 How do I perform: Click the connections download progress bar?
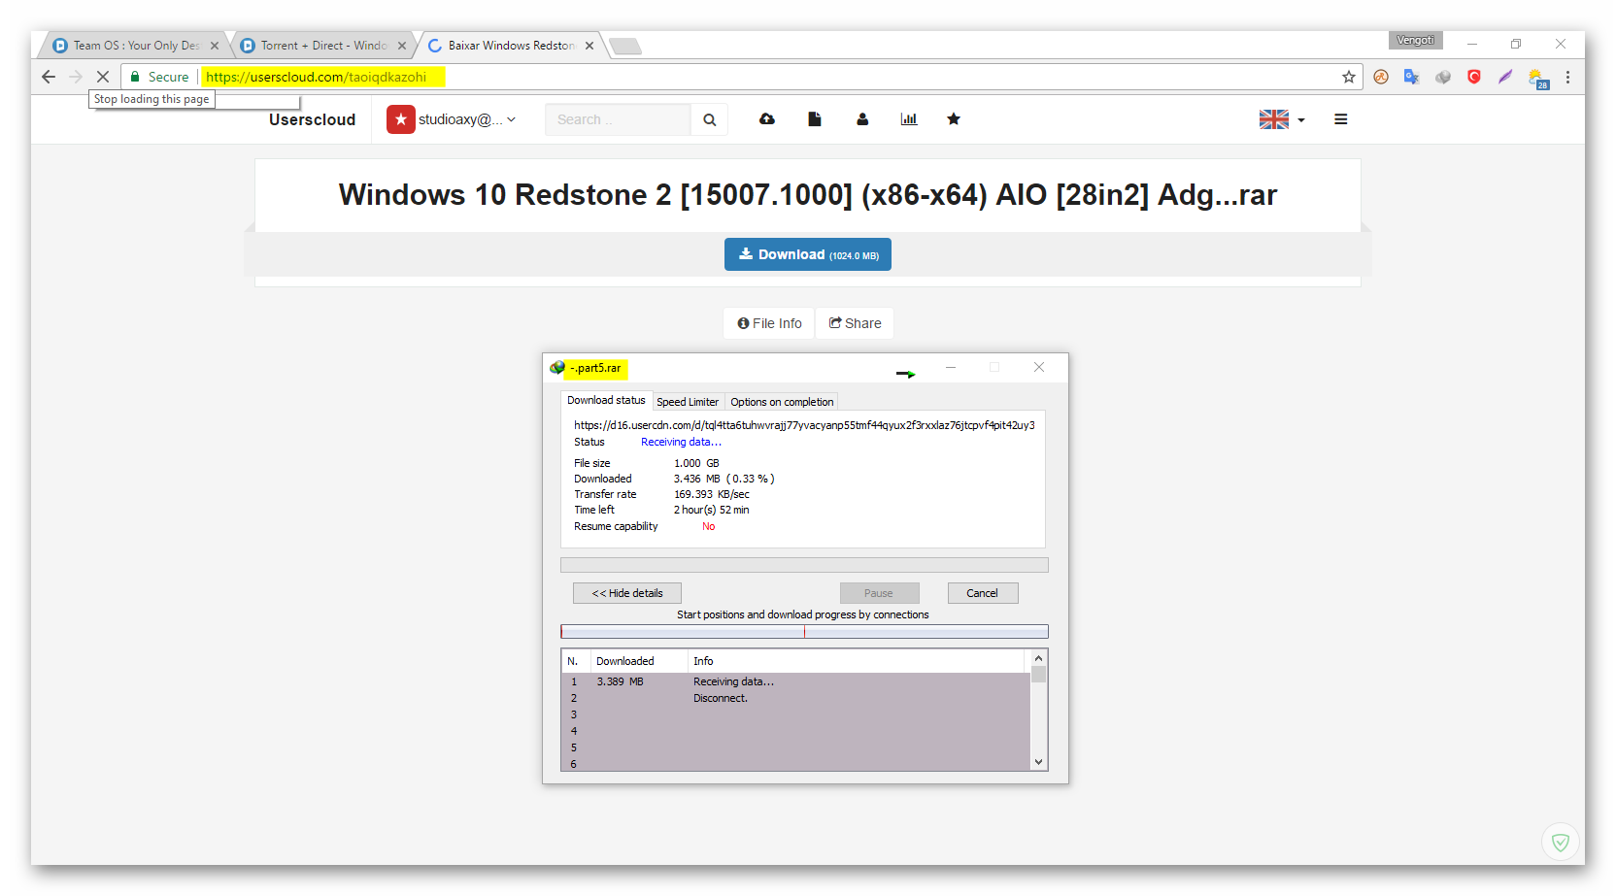click(804, 632)
